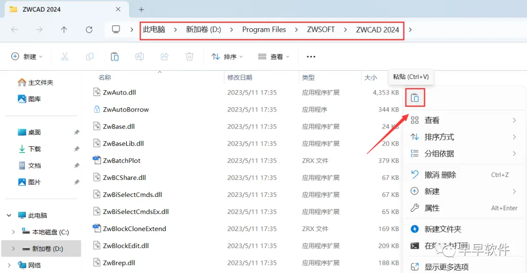Select 此电脑 in the sidebar tree
Screen dimensions: 527x273
[x=32, y=215]
